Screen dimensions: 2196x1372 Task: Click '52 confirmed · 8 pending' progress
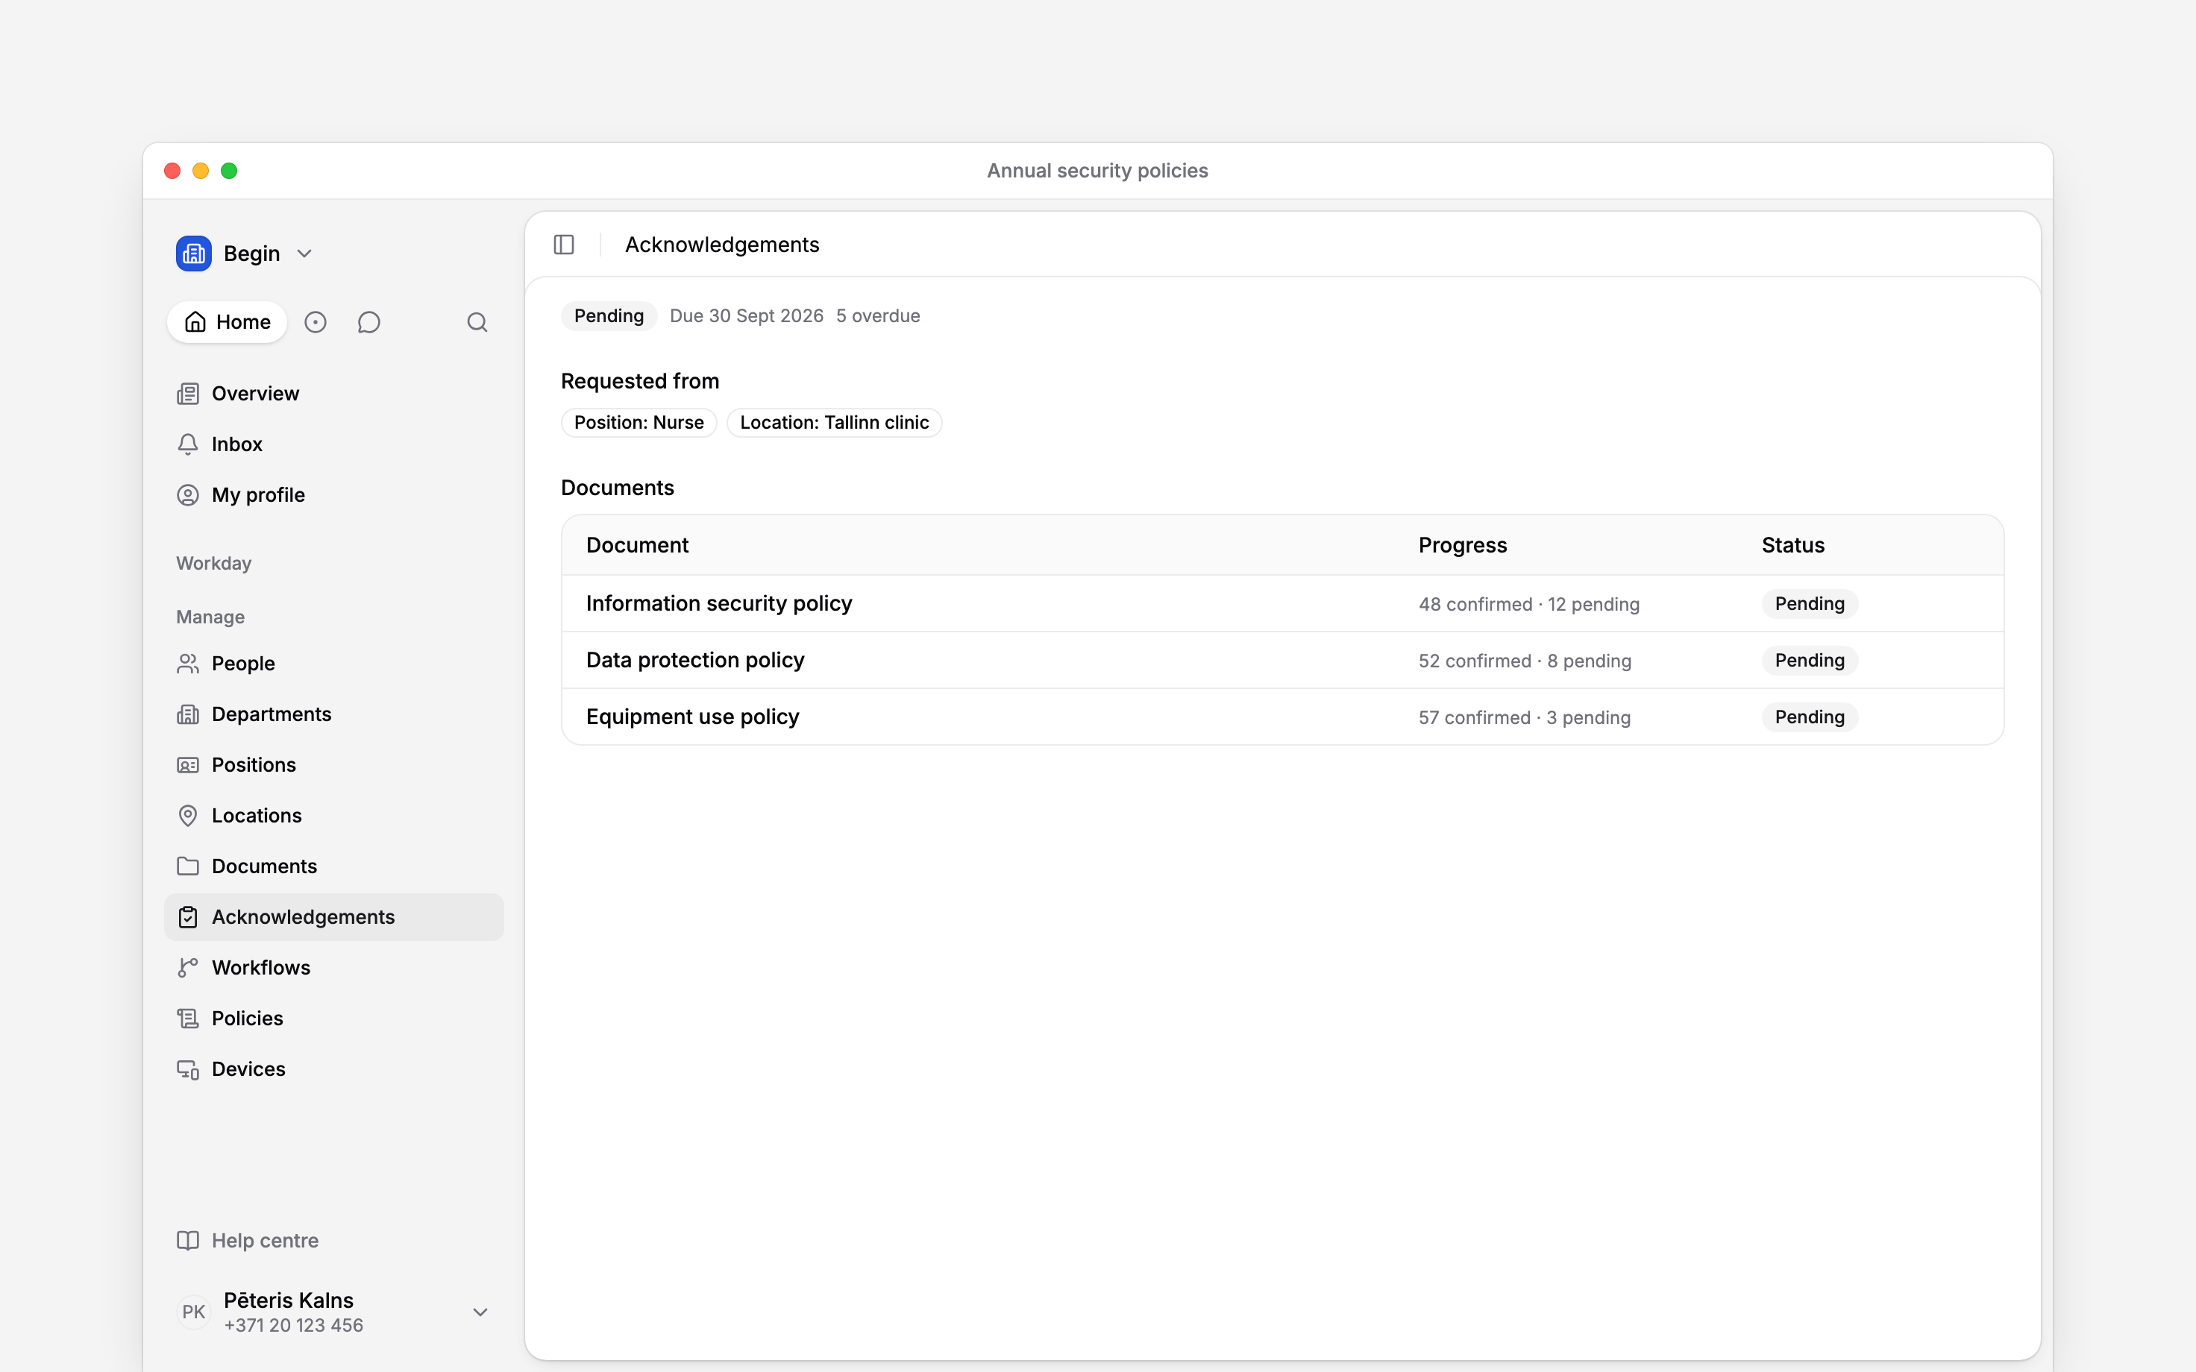(1525, 661)
